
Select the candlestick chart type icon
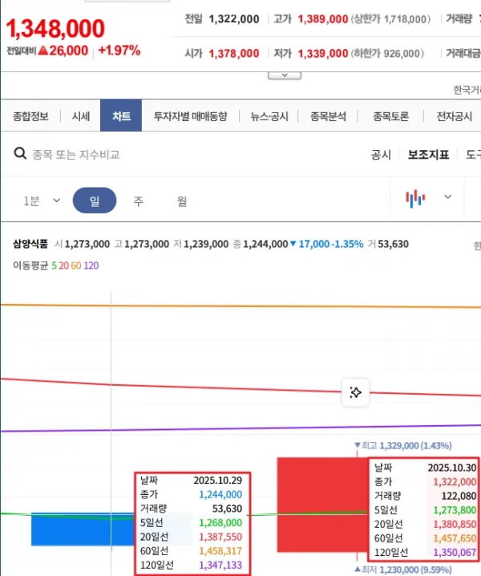point(414,198)
